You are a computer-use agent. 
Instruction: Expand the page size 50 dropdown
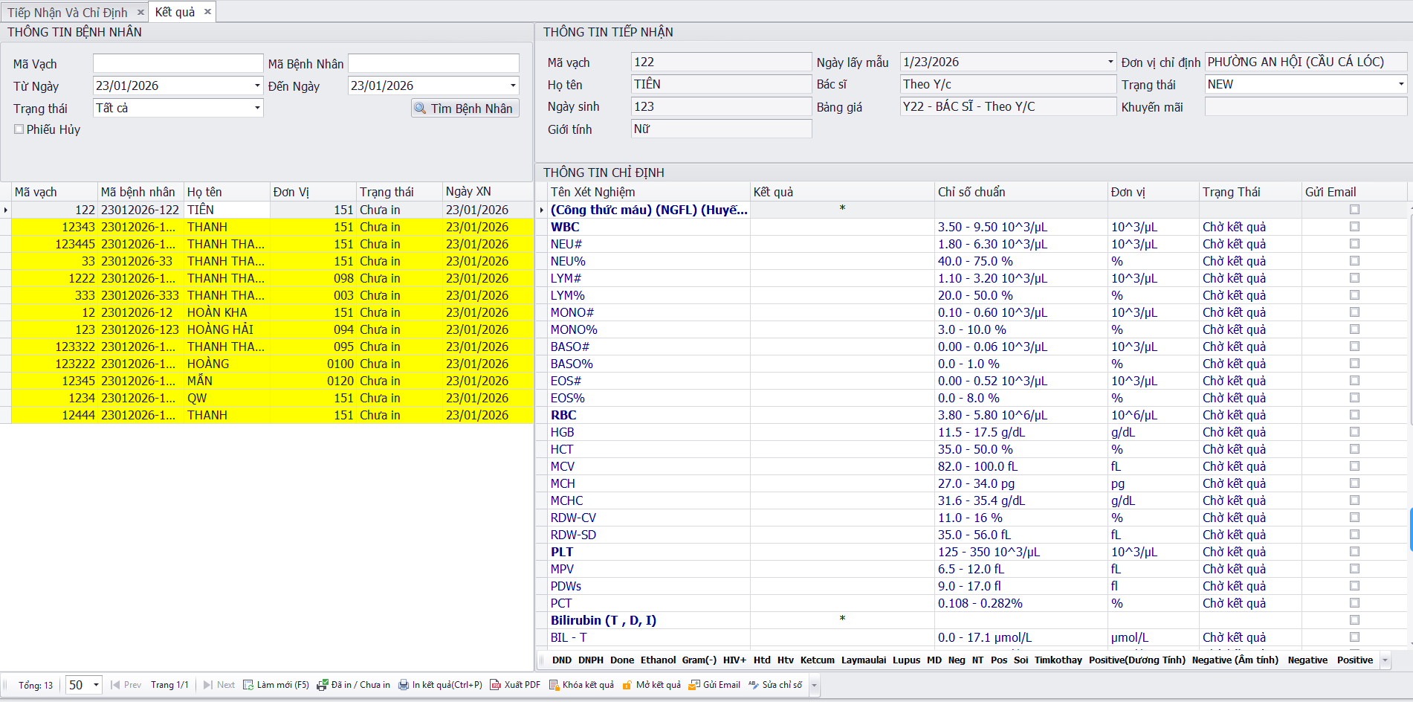click(x=96, y=685)
